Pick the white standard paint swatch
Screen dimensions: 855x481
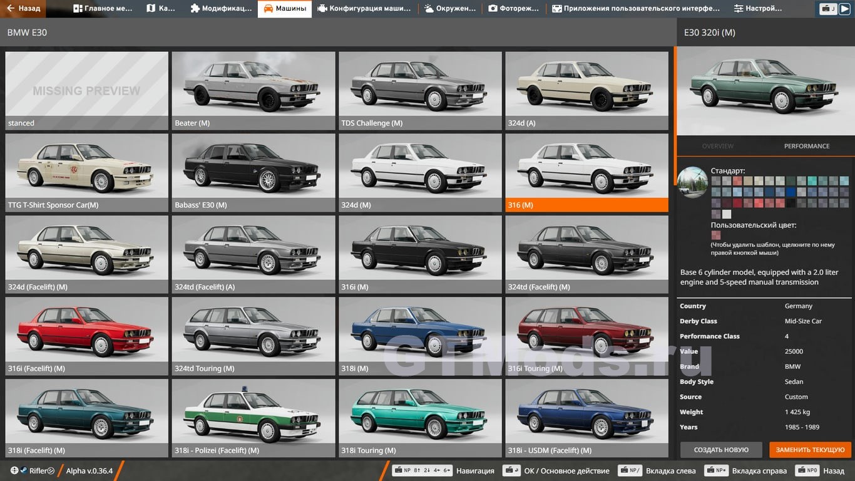point(727,214)
